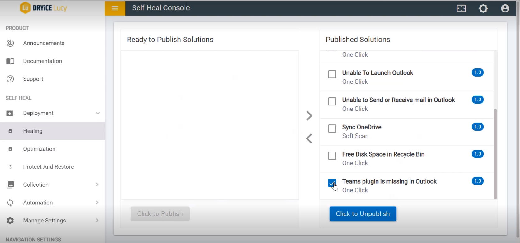Screen dimensions: 520x243
Task: Expand the Collection submenu arrow
Action: click(x=97, y=185)
